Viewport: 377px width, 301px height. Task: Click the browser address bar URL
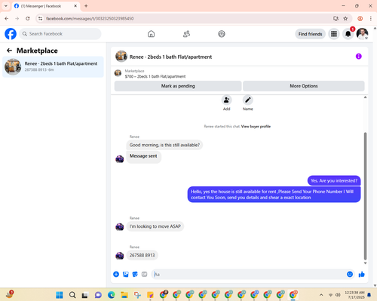click(x=90, y=19)
